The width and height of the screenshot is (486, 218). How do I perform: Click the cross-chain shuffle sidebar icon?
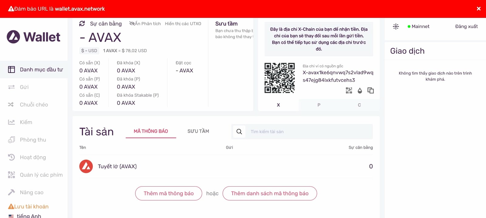(x=11, y=104)
